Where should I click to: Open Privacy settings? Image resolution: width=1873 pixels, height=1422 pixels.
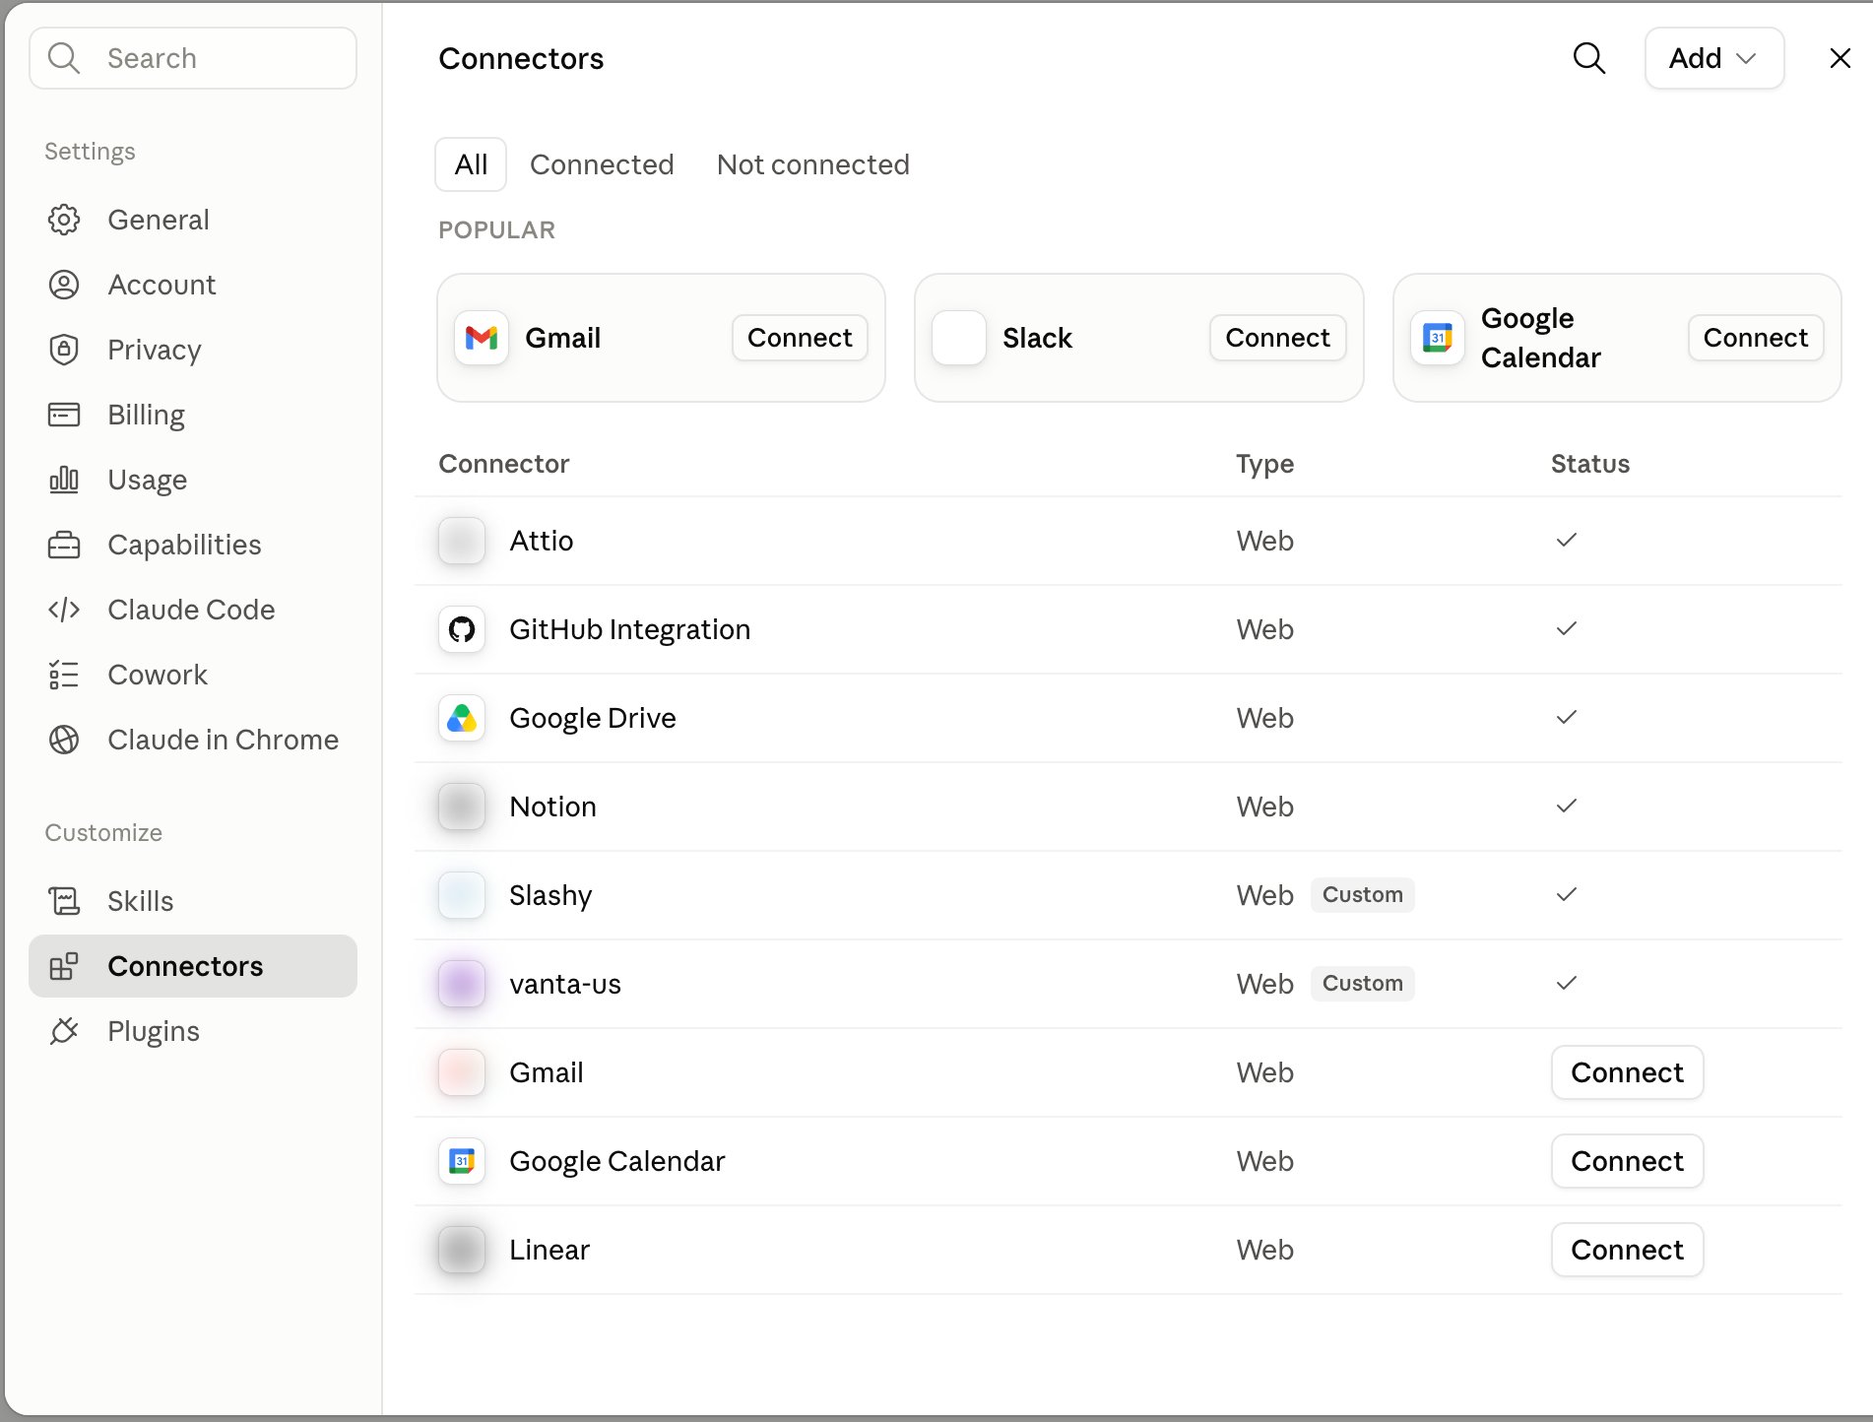193,350
